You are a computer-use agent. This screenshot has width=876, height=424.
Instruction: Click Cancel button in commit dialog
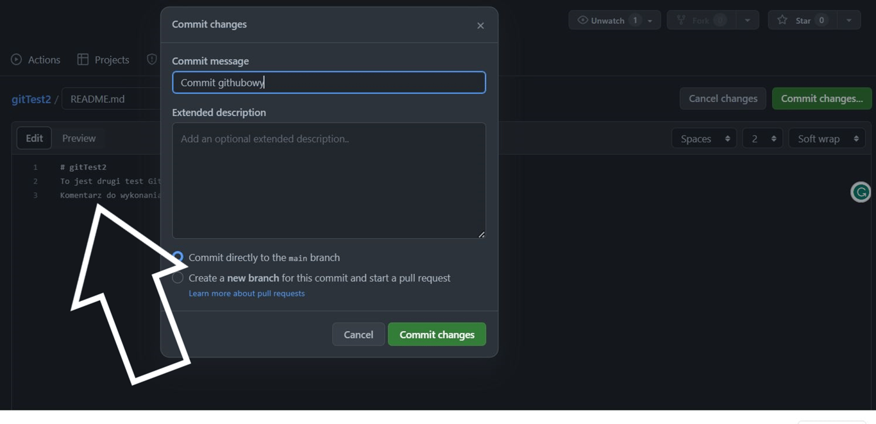click(x=358, y=334)
